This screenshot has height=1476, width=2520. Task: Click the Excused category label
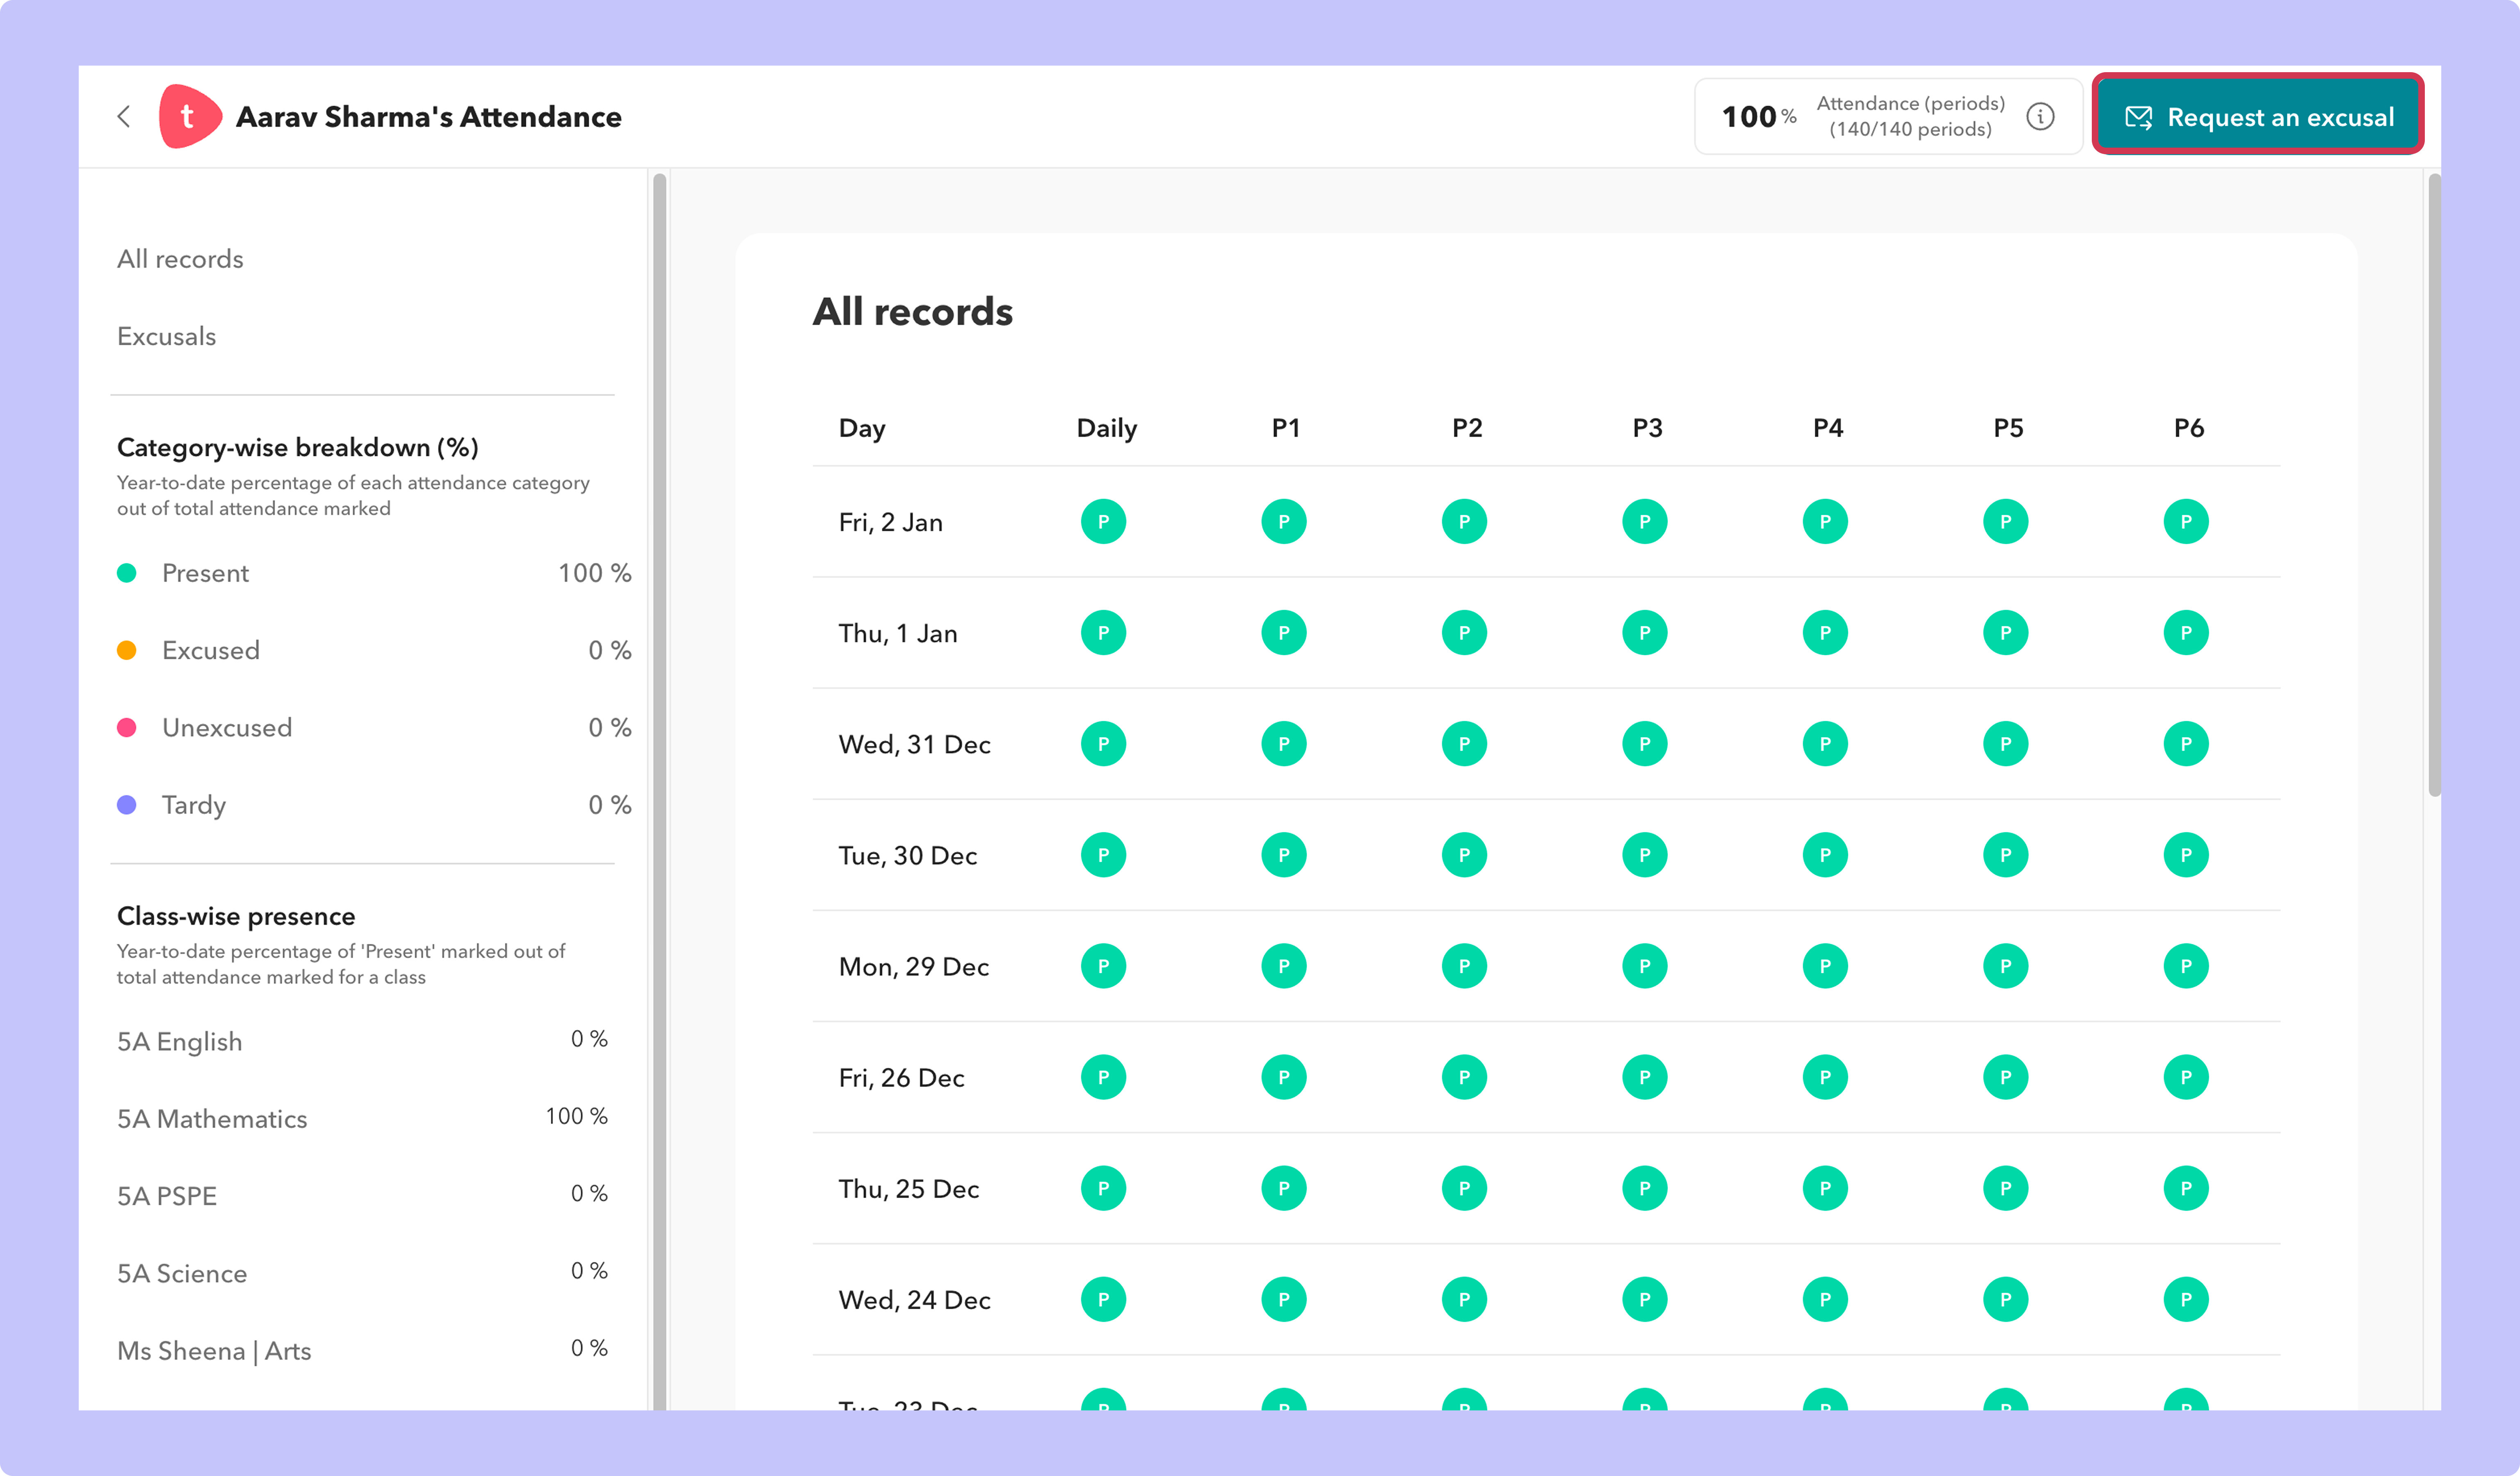(211, 651)
